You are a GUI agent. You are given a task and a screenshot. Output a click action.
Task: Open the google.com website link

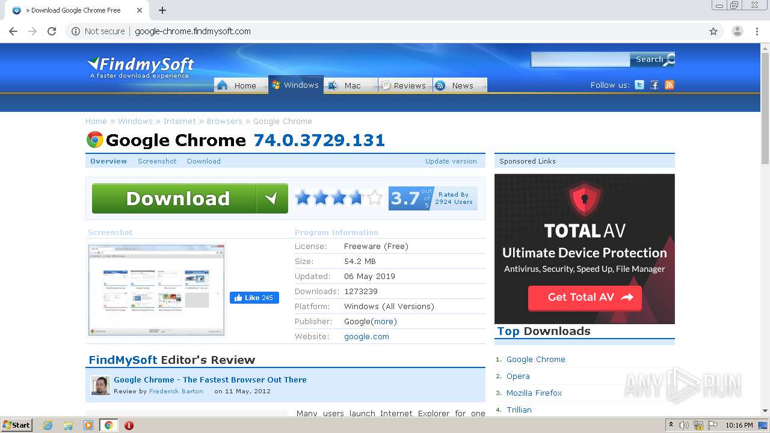click(x=366, y=336)
